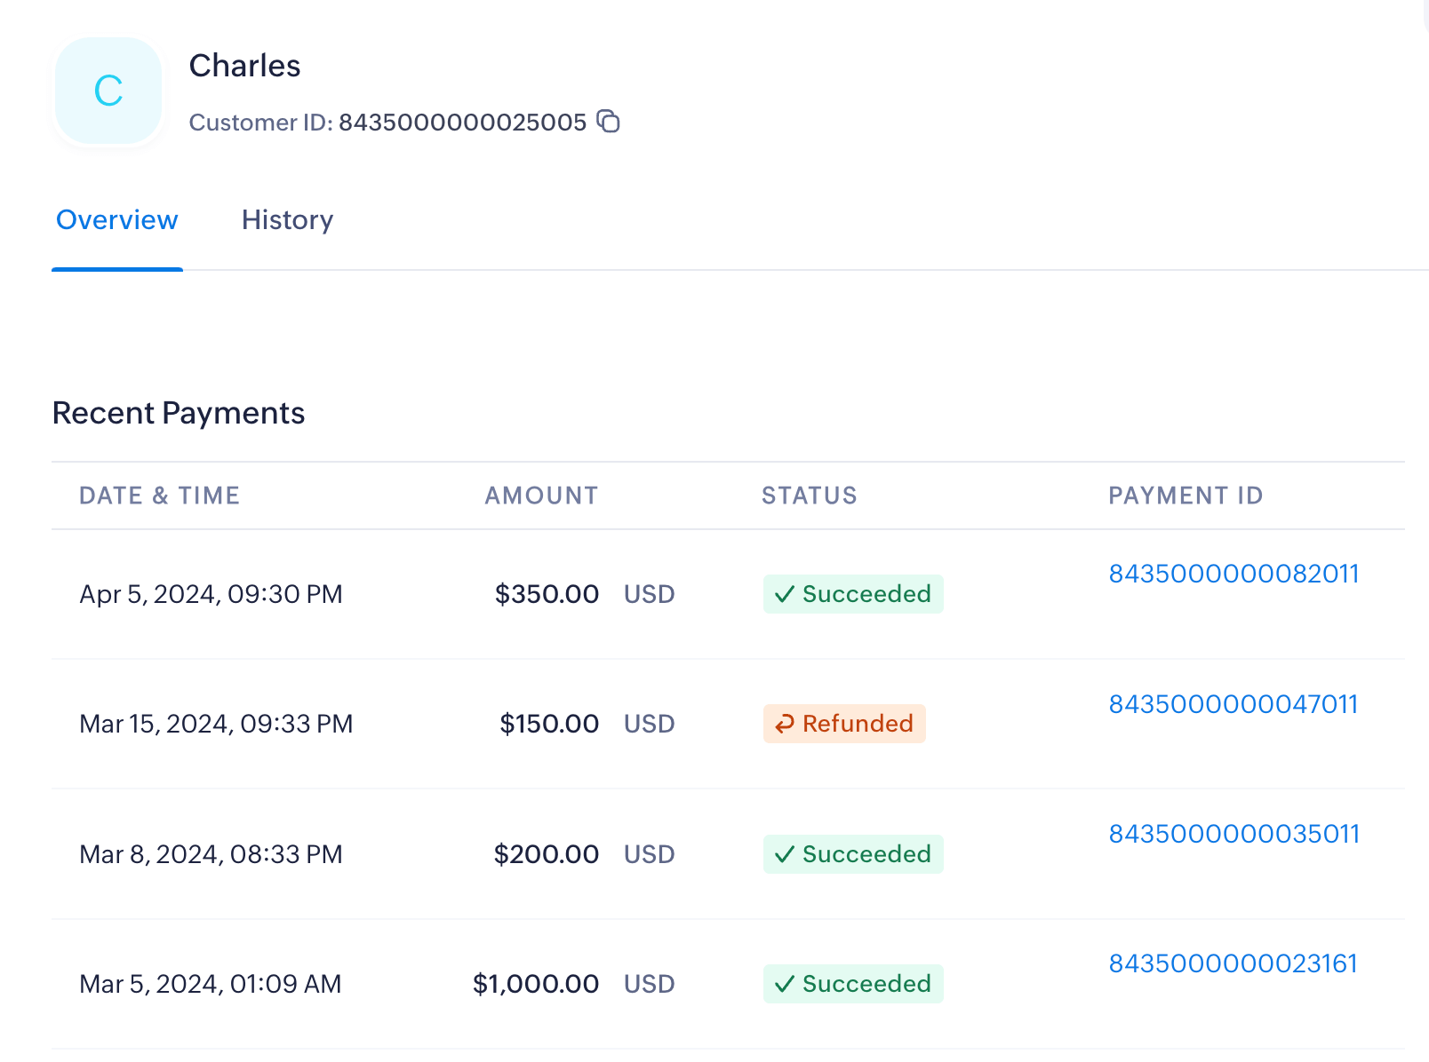Screen dimensions: 1429x1062
Task: Select the Apr 5, 2024 payment row
Action: coord(211,594)
